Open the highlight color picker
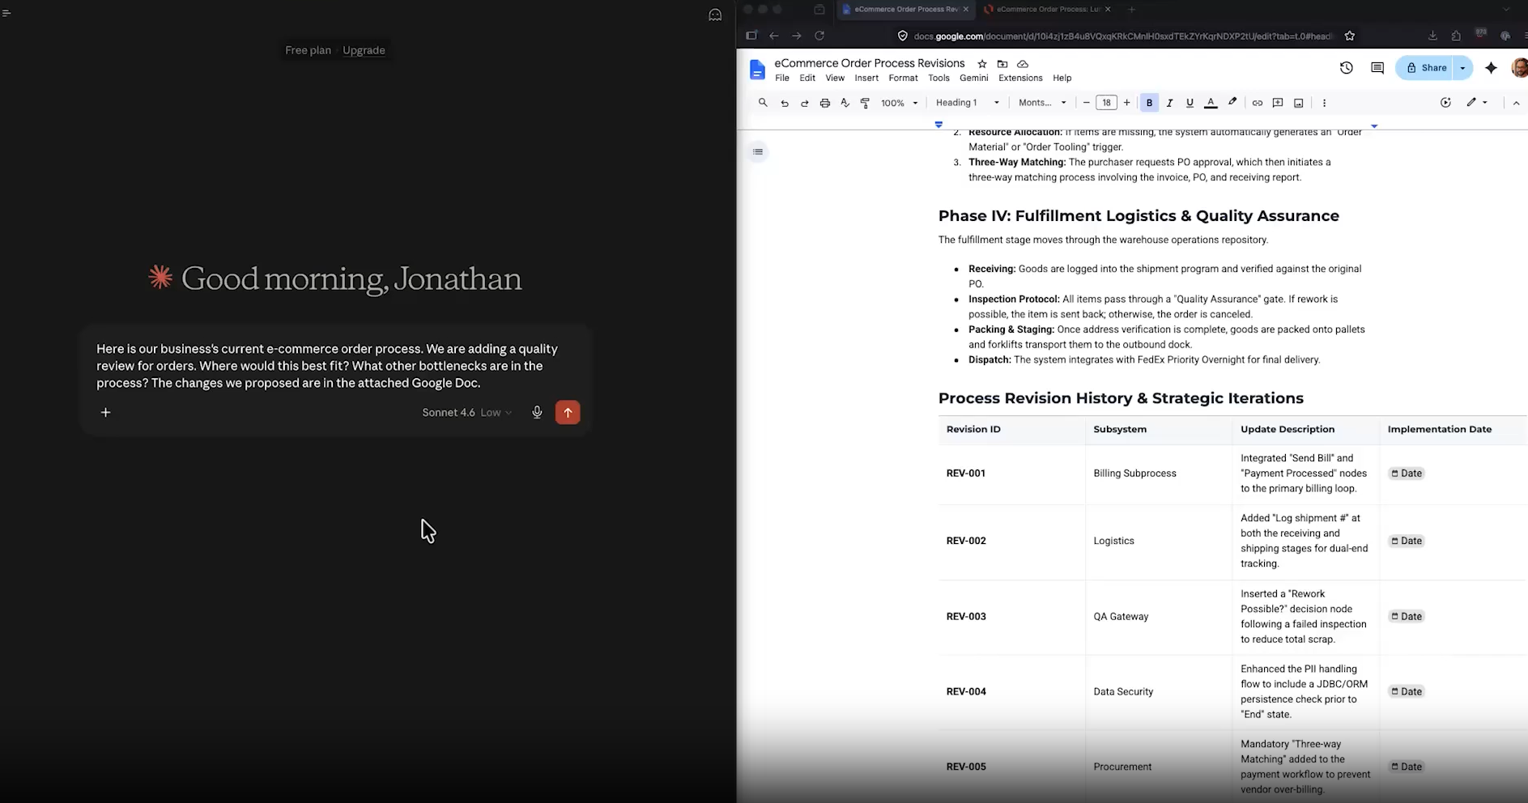Screen dimensions: 1528x803 click(x=1232, y=102)
